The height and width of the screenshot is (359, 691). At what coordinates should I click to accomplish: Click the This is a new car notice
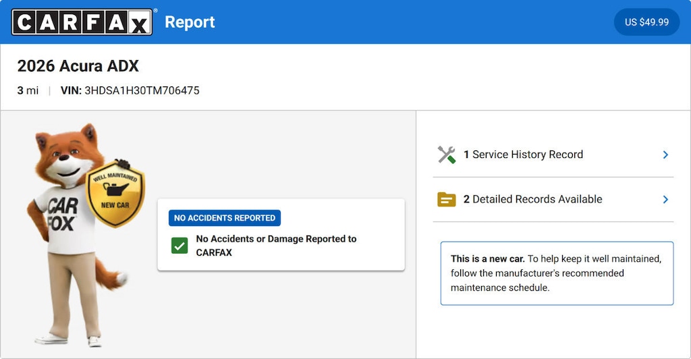(557, 273)
